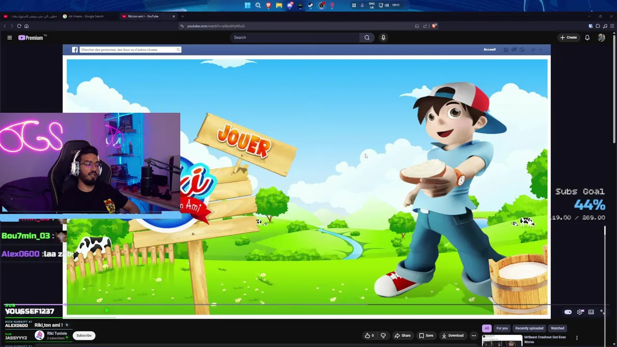617x347 pixels.
Task: Open the Create upload menu
Action: point(568,38)
